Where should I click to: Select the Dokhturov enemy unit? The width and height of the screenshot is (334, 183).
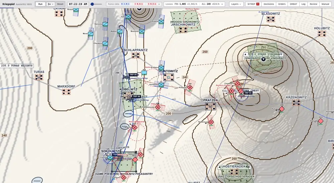point(124,177)
